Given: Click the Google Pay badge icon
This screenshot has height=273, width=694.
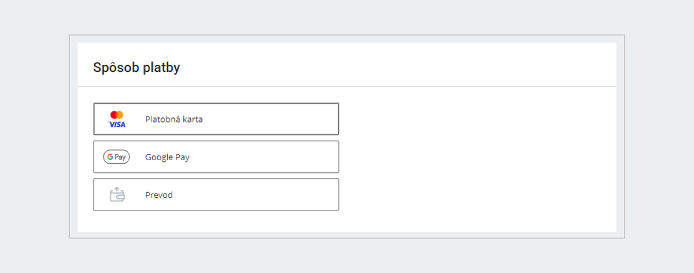Looking at the screenshot, I should (116, 157).
